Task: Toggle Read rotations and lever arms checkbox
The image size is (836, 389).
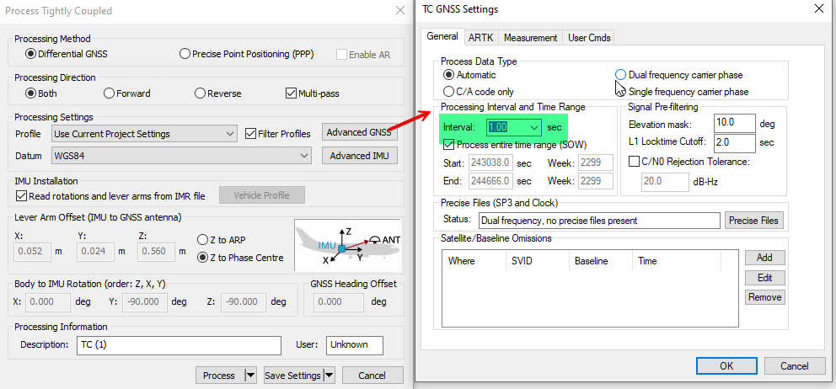Action: click(110, 196)
